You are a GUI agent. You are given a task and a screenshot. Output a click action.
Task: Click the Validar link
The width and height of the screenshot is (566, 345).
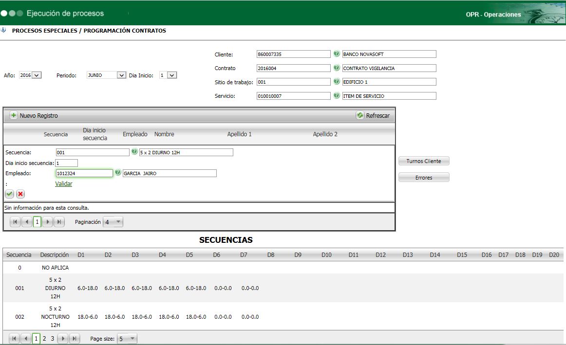[63, 183]
